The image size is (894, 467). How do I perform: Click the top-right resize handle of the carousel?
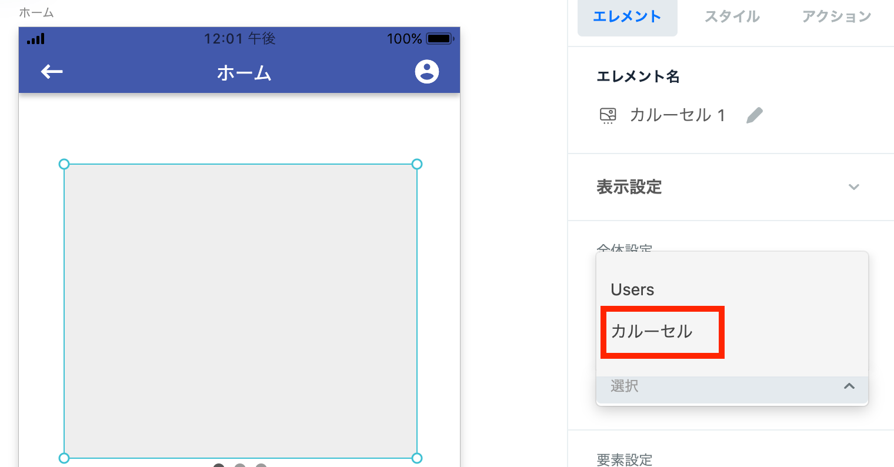click(417, 164)
